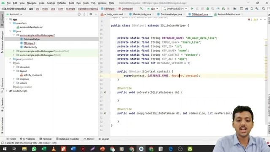Click Project panel settings gear icon

coord(91,14)
